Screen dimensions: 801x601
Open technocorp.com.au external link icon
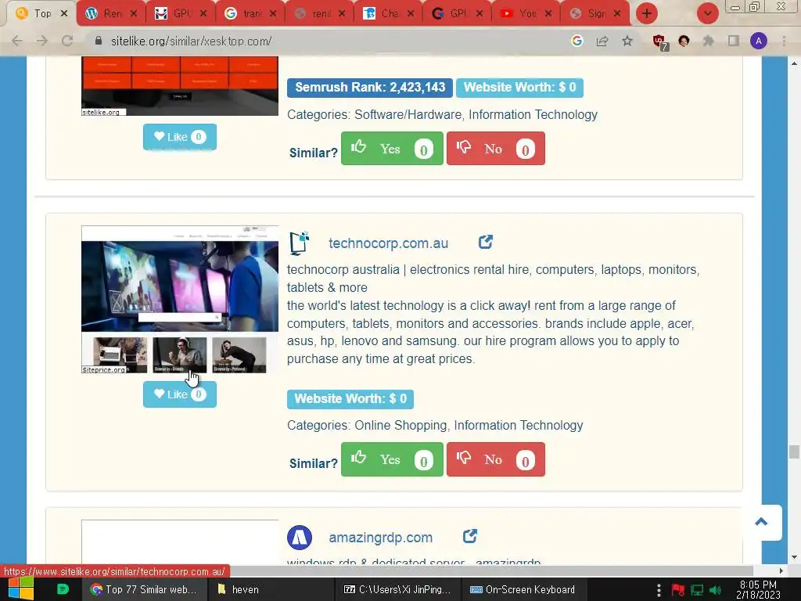(x=485, y=242)
